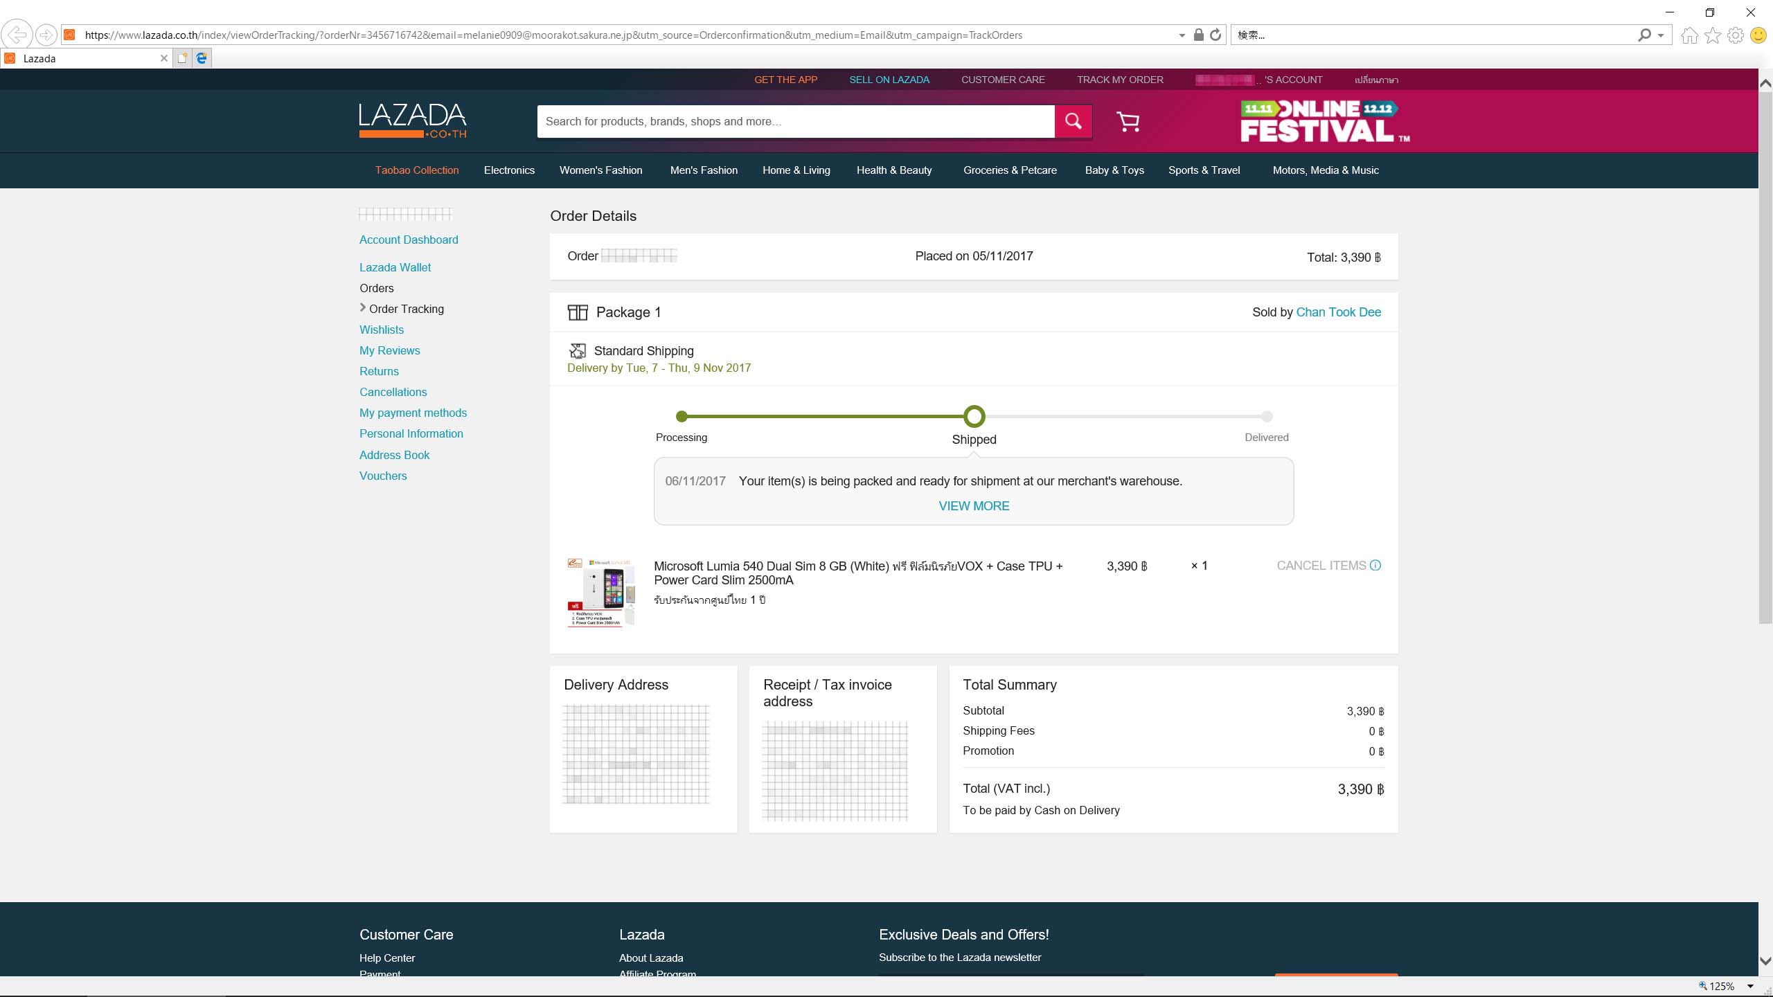Click the Shipped progress step marker
1773x997 pixels.
pyautogui.click(x=974, y=416)
